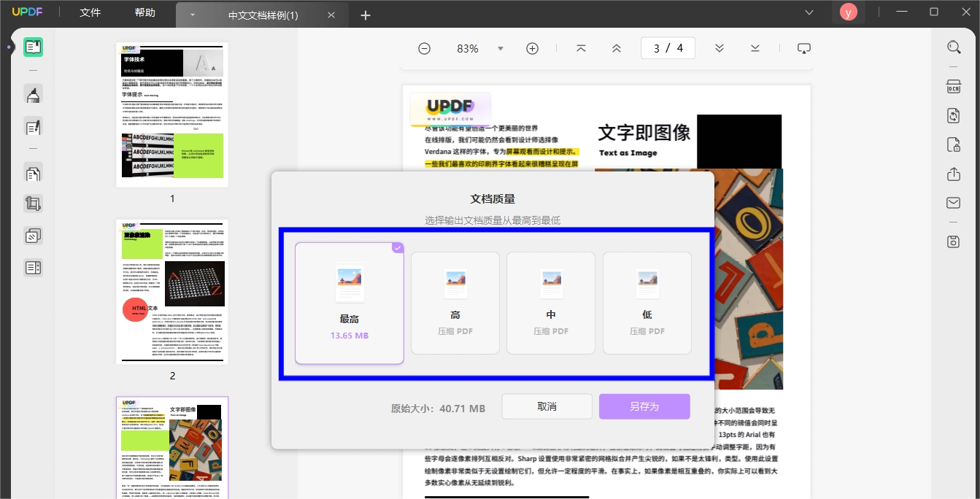The width and height of the screenshot is (980, 499).
Task: Choose the 高 compression quality option
Action: [455, 303]
